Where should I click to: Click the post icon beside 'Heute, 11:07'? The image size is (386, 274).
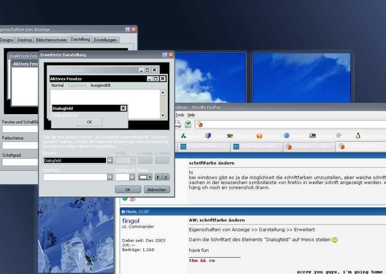coord(123,212)
